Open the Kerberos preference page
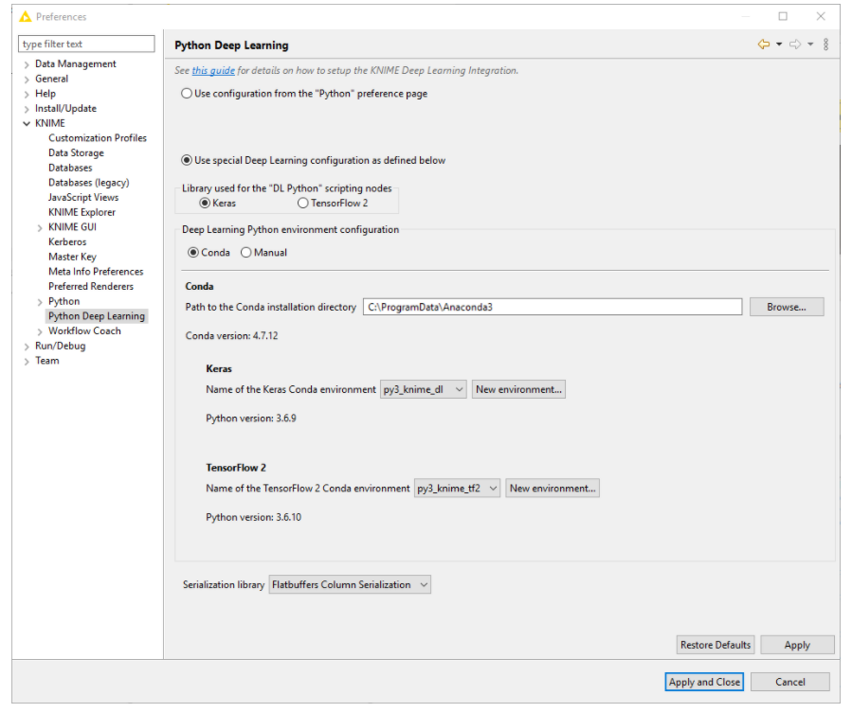 67,241
